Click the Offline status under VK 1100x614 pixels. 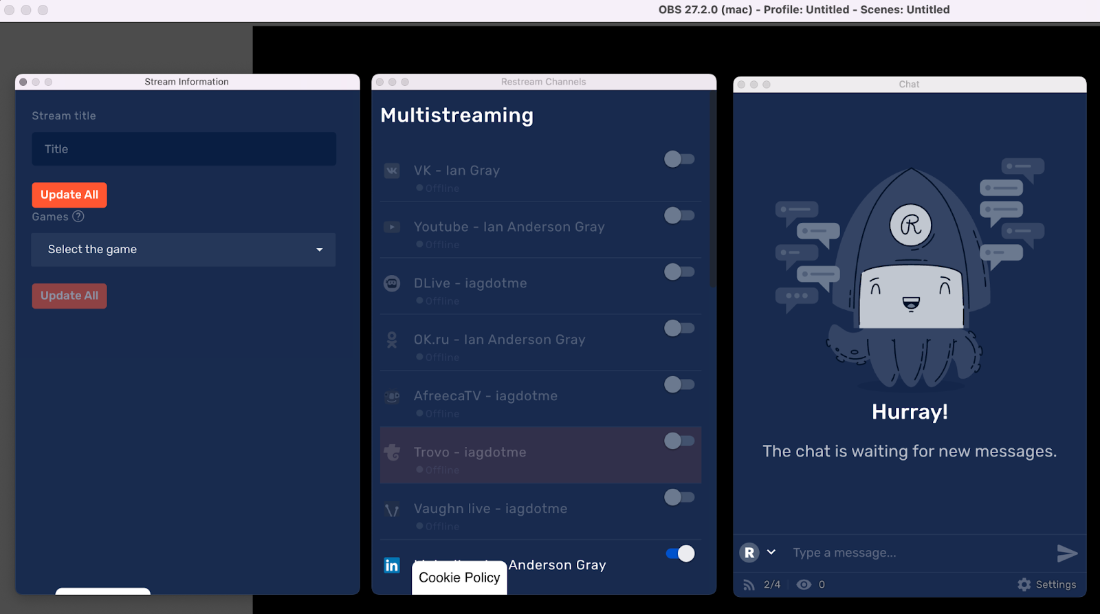pyautogui.click(x=438, y=188)
